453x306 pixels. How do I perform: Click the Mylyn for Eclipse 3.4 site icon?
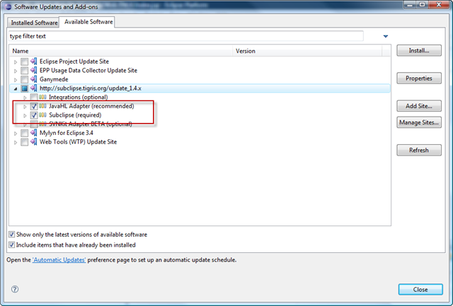34,133
